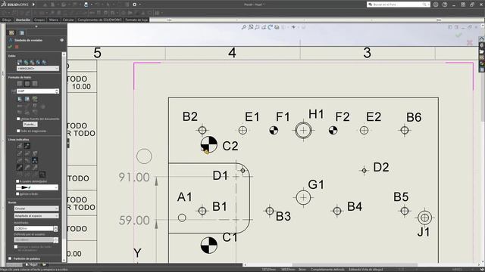Switch to the Calcular tab
This screenshot has width=485, height=272.
click(68, 20)
